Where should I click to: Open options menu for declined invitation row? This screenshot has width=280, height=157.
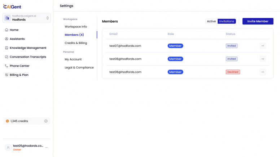(263, 72)
